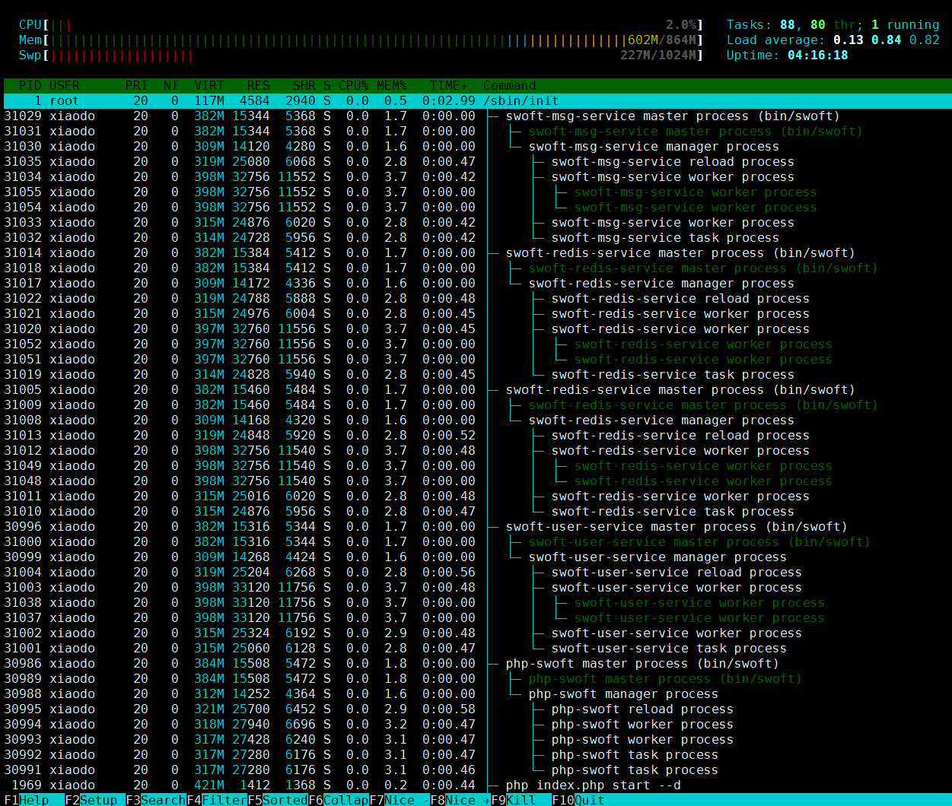
Task: Select PID 30988 php-swoft manager process
Action: (x=477, y=693)
